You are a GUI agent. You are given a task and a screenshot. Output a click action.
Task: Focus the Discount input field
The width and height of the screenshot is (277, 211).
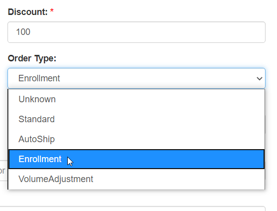137,32
